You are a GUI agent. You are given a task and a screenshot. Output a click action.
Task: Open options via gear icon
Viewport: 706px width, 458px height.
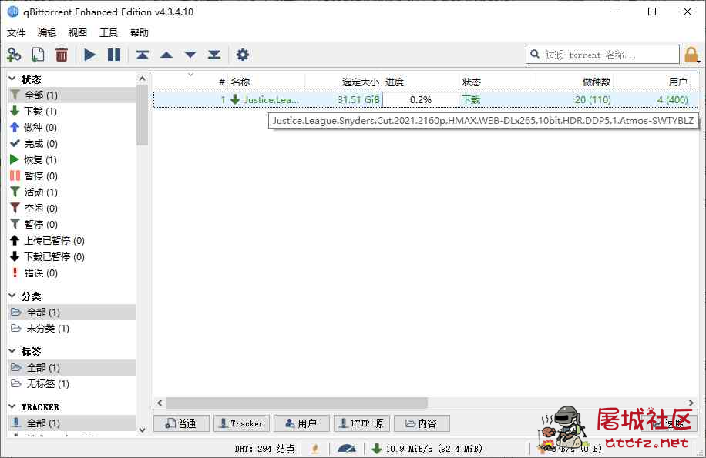pos(243,55)
